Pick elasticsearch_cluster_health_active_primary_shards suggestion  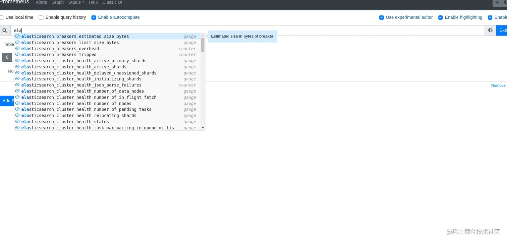click(x=108, y=60)
